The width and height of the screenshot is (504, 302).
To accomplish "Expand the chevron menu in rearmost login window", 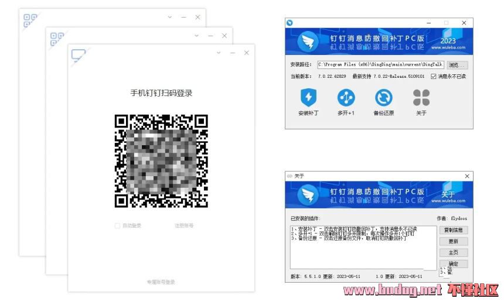I will [x=170, y=17].
